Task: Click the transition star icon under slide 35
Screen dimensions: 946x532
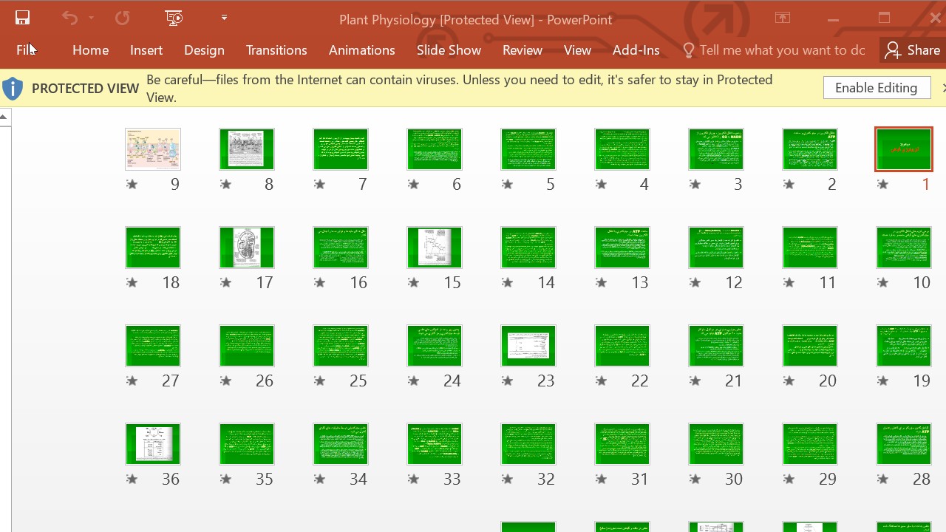Action: [x=225, y=479]
